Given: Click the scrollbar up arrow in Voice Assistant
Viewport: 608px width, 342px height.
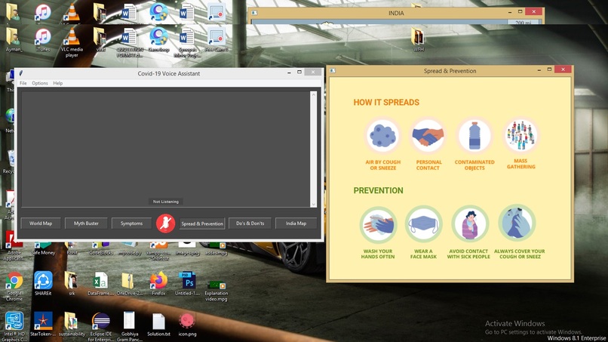Looking at the screenshot, I should click(x=313, y=94).
